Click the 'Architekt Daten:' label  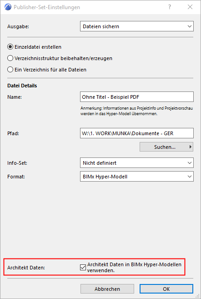tap(26, 268)
